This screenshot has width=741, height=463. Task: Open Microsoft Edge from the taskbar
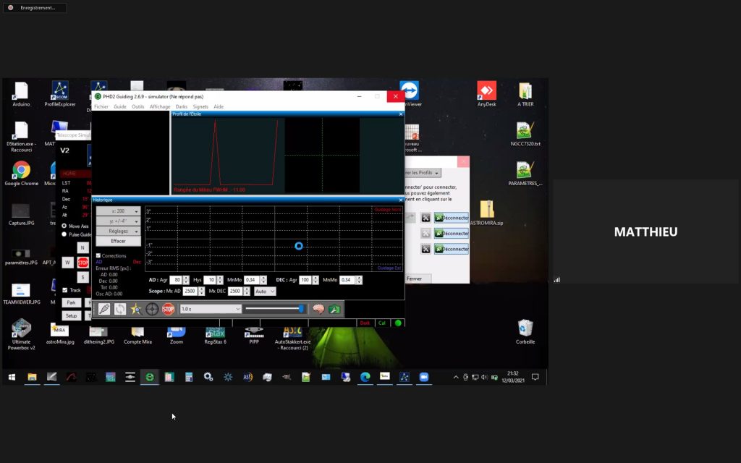tap(365, 376)
